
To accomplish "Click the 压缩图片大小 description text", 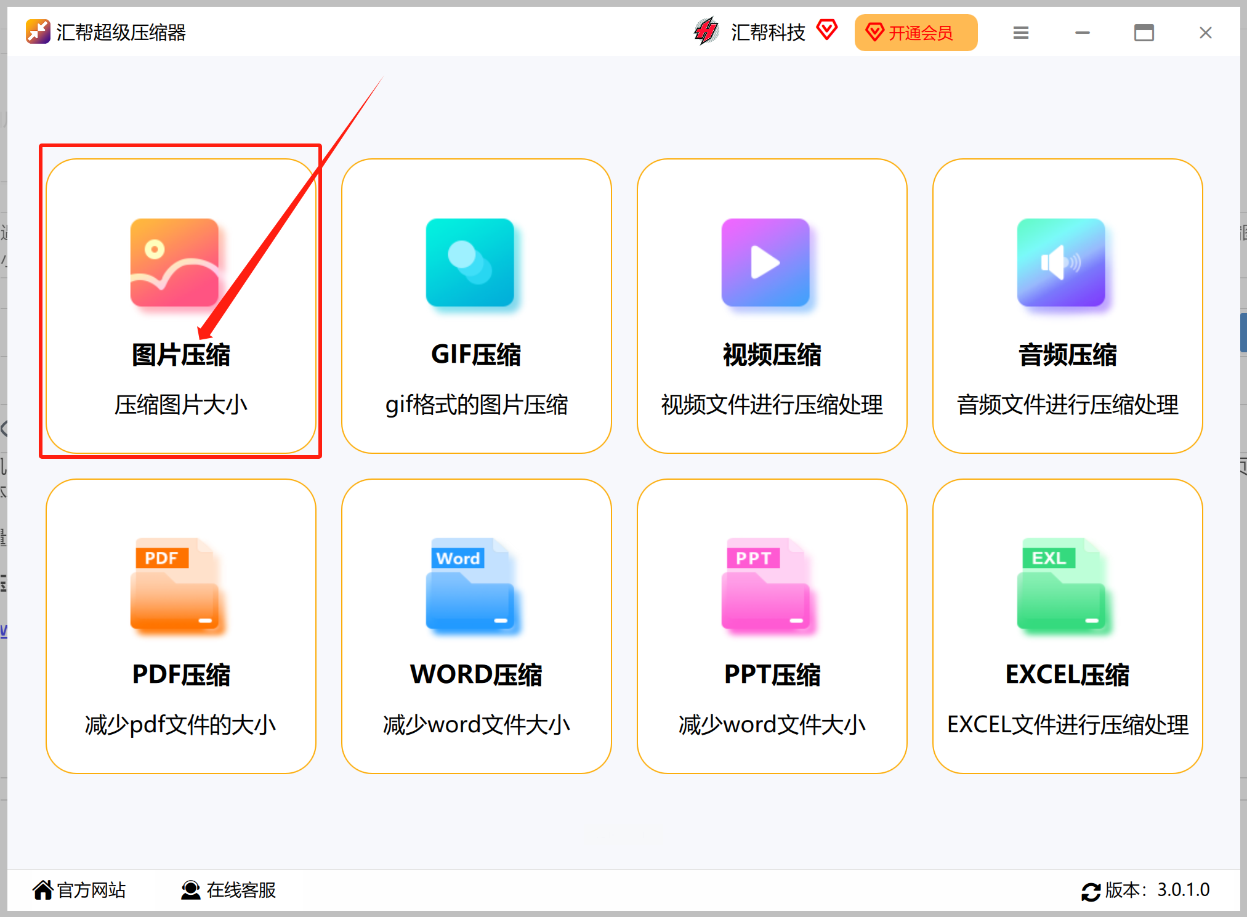I will tap(181, 405).
